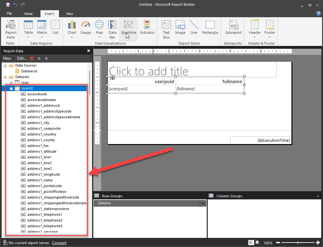
Task: Select the accessmode field
Action: coord(37,94)
